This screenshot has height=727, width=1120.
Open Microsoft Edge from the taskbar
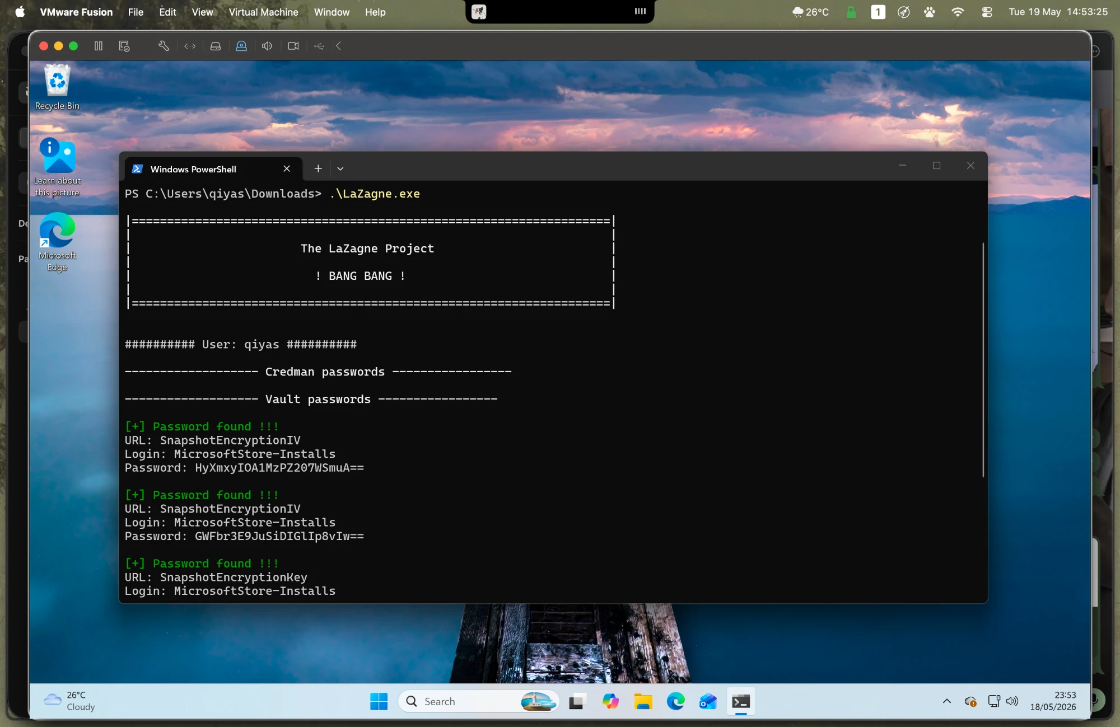coord(676,701)
